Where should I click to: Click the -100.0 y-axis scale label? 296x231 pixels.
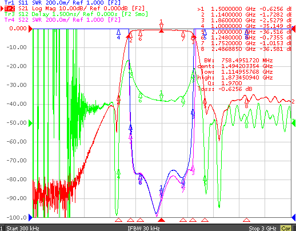click(17, 217)
